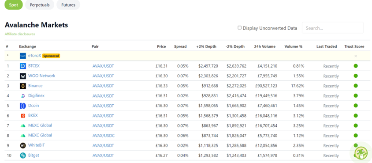Viewport: 372px width, 163px height.
Task: Click the WhiteBIT logo icon
Action: click(23, 145)
